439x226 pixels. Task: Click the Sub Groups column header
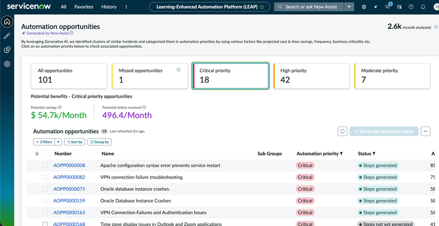click(x=270, y=153)
